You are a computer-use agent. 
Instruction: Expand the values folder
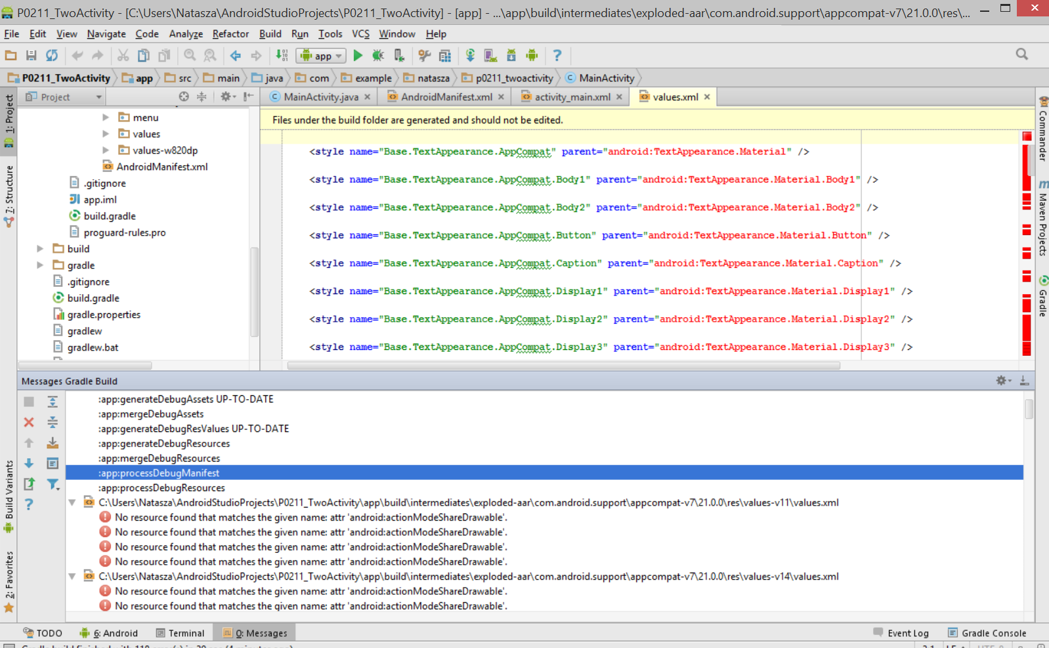(106, 134)
